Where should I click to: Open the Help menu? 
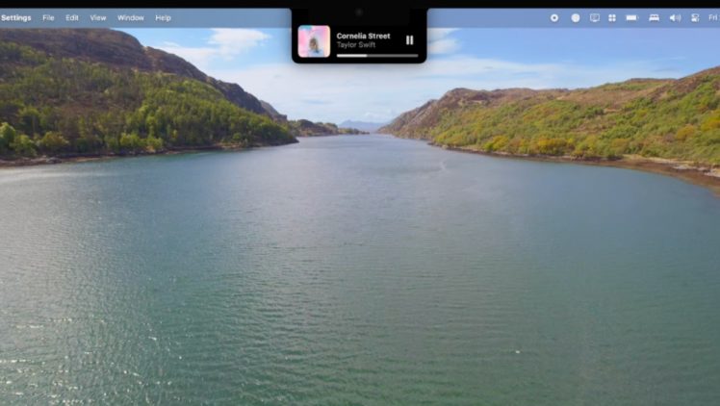pos(163,17)
